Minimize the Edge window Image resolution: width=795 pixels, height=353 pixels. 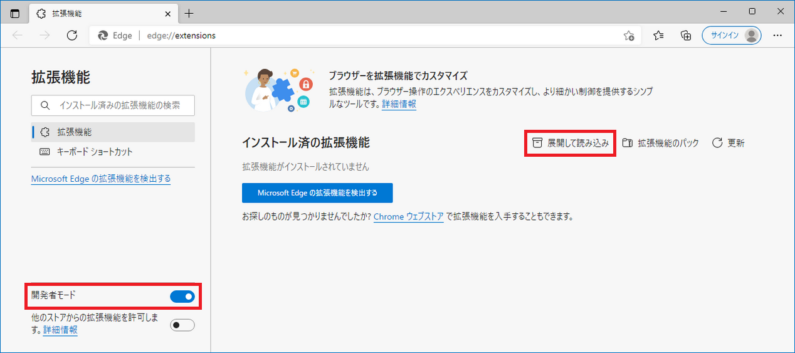click(x=724, y=11)
